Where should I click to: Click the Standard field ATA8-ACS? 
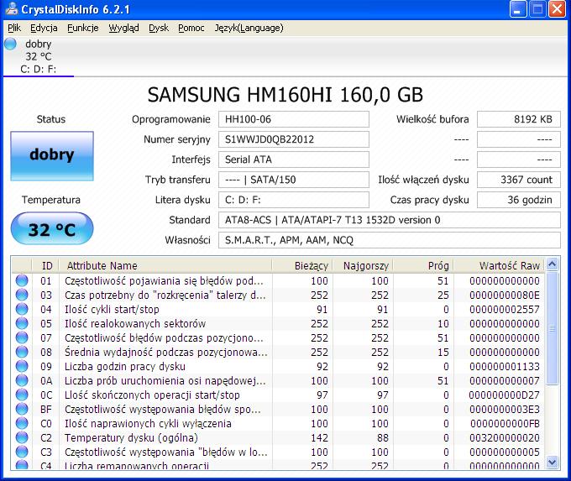tap(390, 220)
